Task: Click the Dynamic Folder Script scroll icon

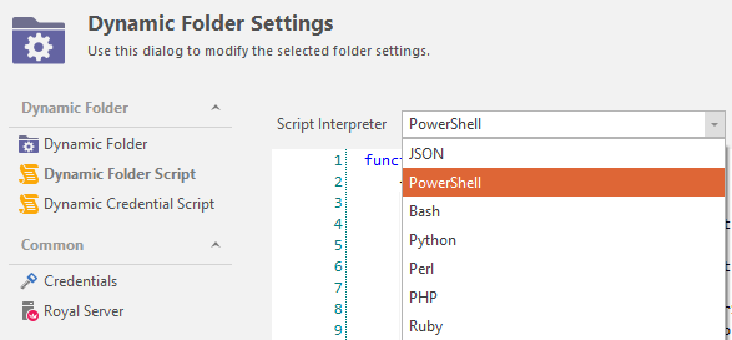Action: 29,174
